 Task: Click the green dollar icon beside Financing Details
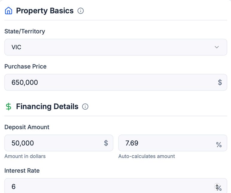[9, 107]
